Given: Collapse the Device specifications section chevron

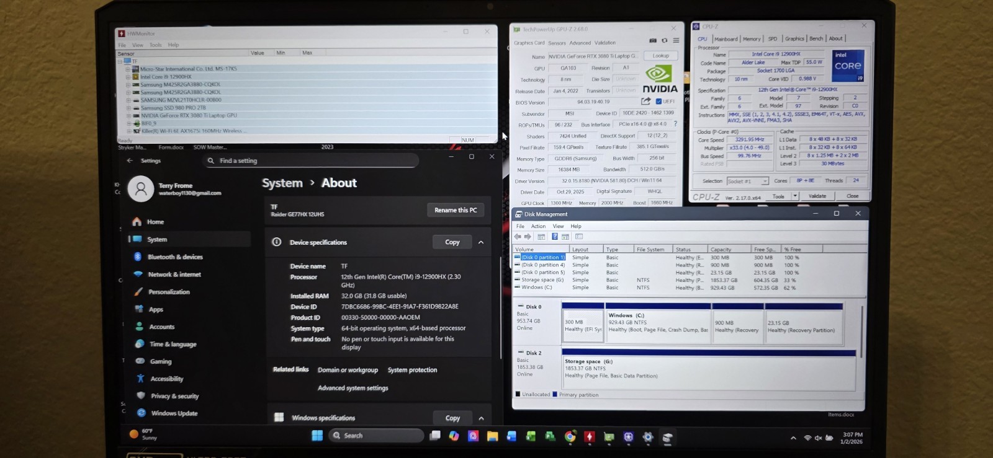Looking at the screenshot, I should pyautogui.click(x=481, y=242).
